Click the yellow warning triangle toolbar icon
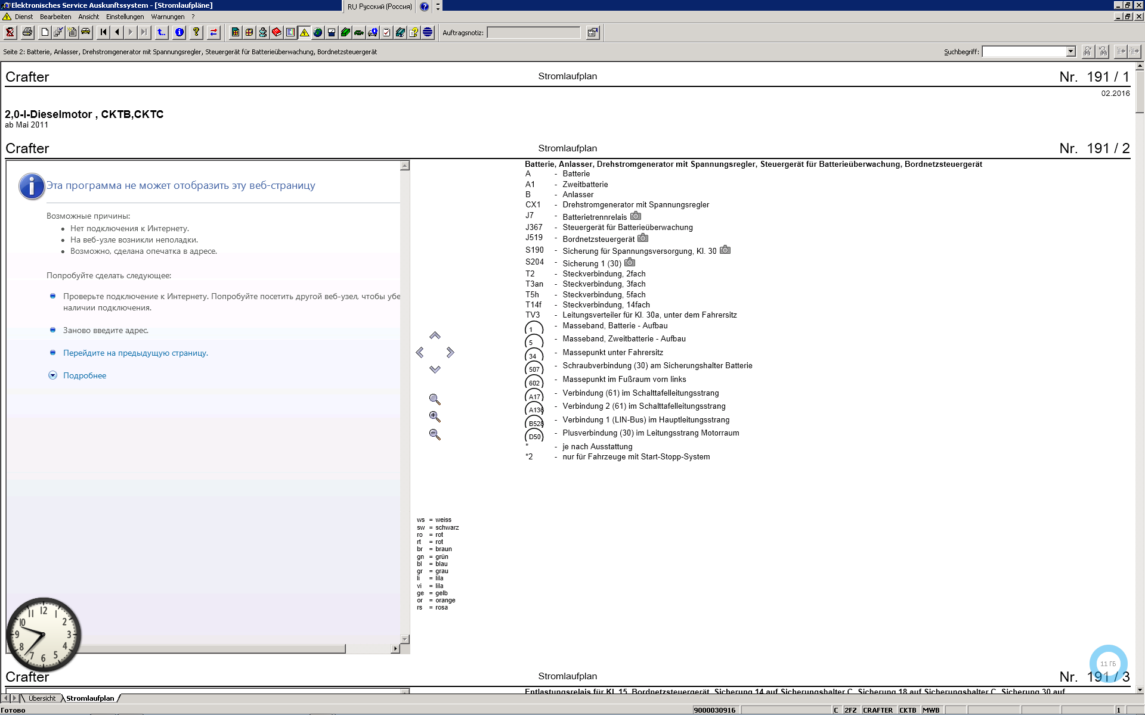This screenshot has width=1145, height=715. coord(304,32)
